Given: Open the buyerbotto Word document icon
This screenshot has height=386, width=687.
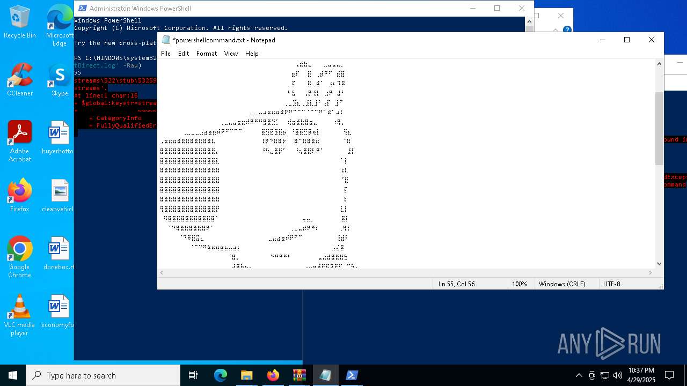Looking at the screenshot, I should (59, 137).
